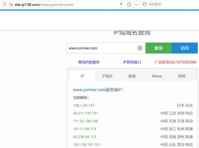Click IP address 111.32.136.146
199x148 pixels.
pyautogui.click(x=86, y=121)
